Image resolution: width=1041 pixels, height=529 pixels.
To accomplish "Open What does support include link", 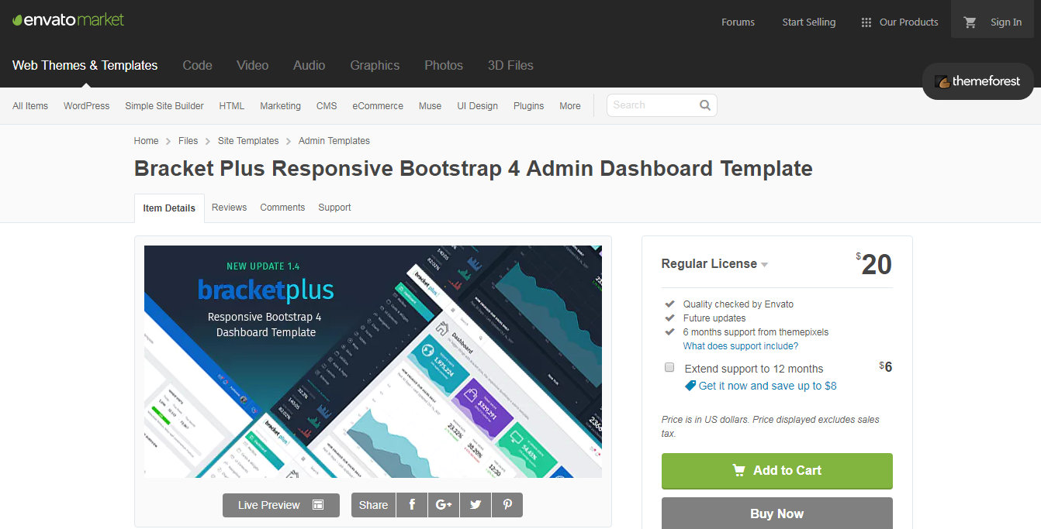I will [741, 346].
